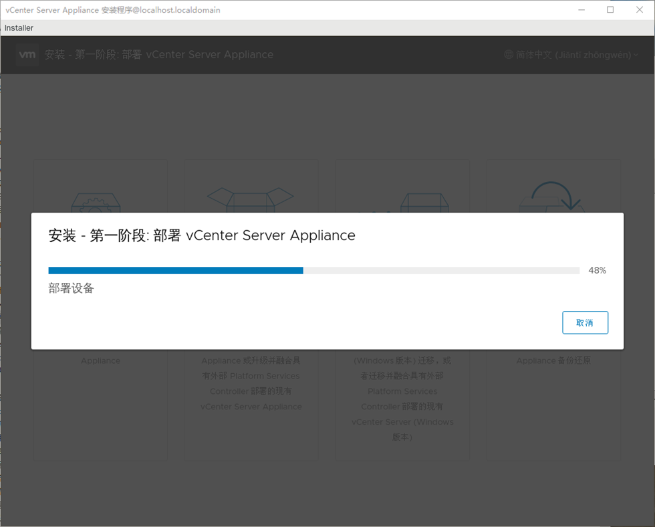The height and width of the screenshot is (527, 655).
Task: Click the 部署设备 status text
Action: [72, 289]
